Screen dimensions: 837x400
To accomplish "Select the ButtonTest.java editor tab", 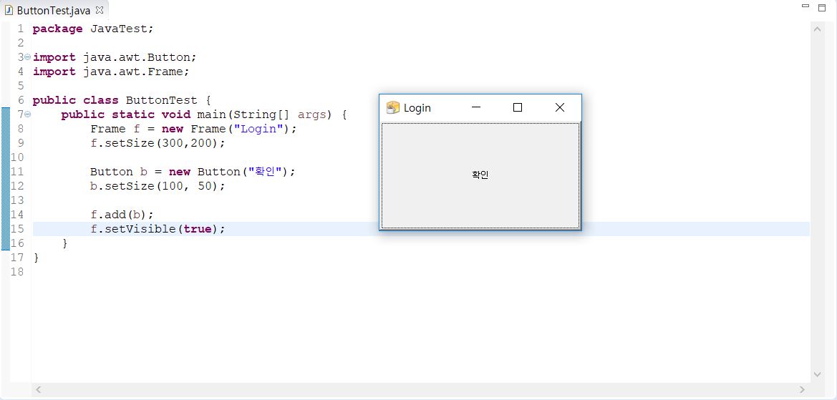I will pyautogui.click(x=54, y=11).
